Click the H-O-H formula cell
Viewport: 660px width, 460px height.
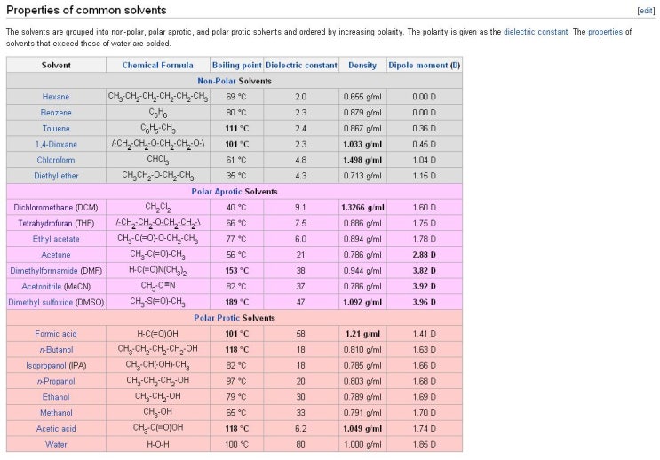(158, 444)
